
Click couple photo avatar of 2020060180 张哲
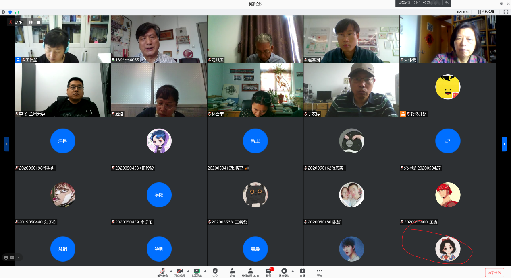click(351, 195)
